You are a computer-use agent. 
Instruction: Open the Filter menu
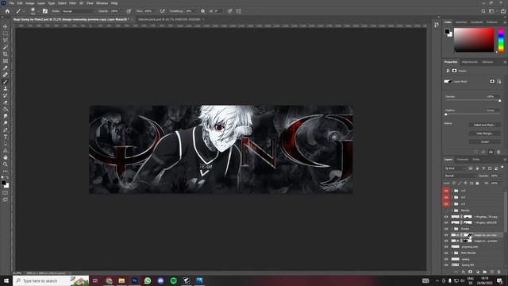point(72,3)
